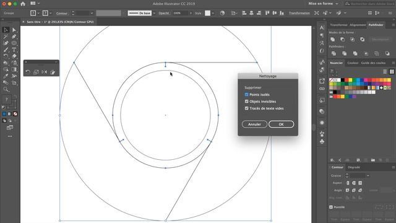Select the Eyedropper tool
396x223 pixels.
(6, 76)
